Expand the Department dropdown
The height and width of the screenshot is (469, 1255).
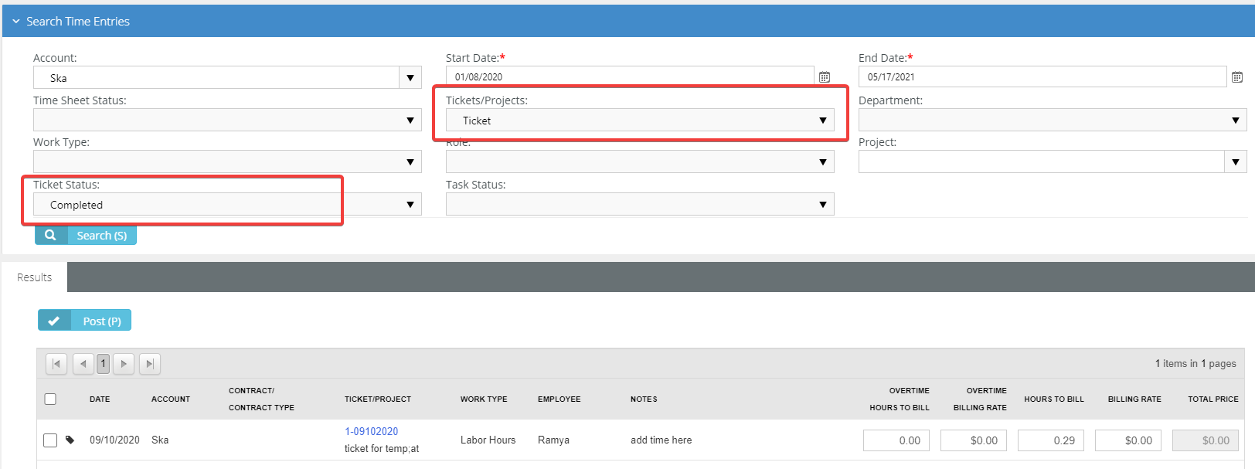click(x=1235, y=121)
